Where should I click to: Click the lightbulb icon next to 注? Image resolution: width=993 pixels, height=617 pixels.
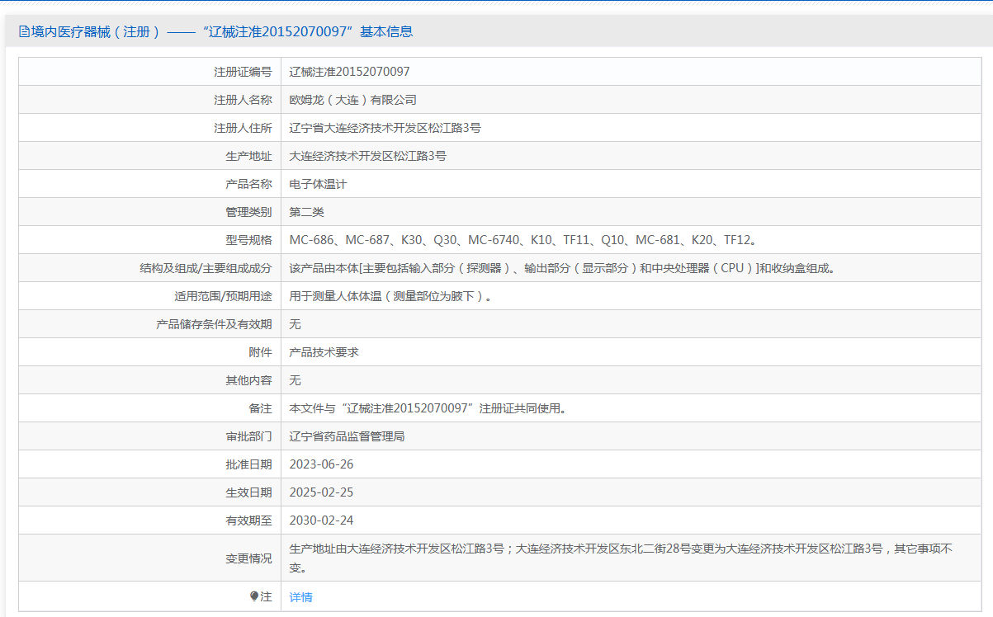254,596
